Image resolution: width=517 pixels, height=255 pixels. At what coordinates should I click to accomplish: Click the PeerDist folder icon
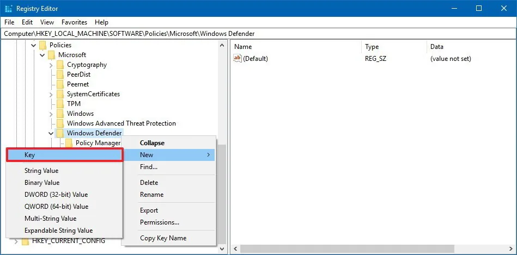(60, 74)
